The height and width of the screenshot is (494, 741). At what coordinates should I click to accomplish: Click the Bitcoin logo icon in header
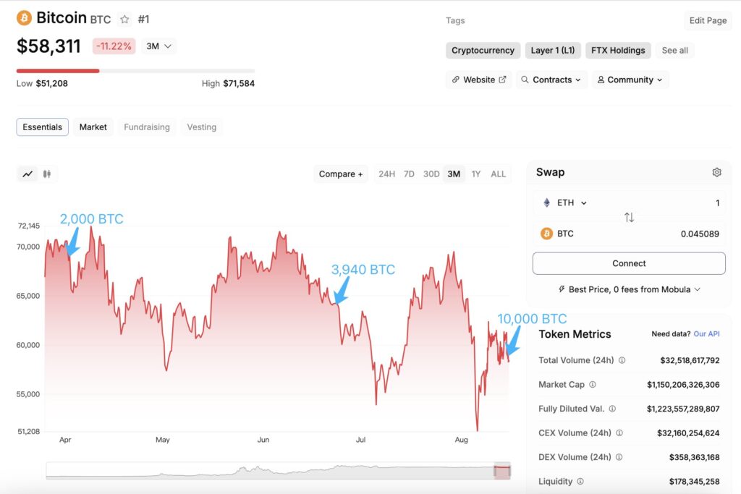coord(25,18)
